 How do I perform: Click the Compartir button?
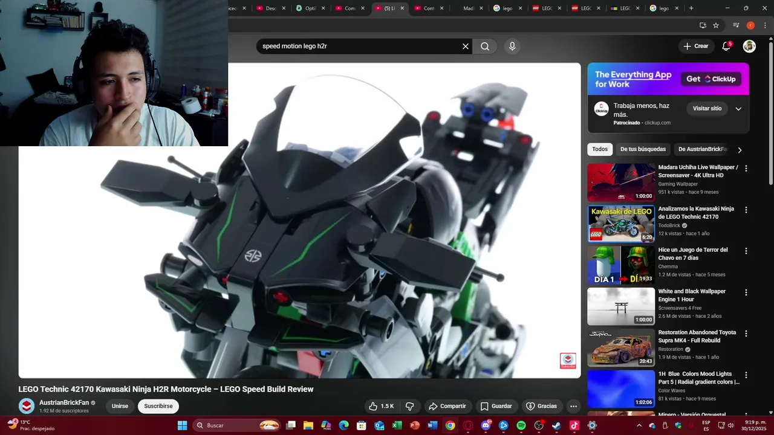tap(447, 406)
